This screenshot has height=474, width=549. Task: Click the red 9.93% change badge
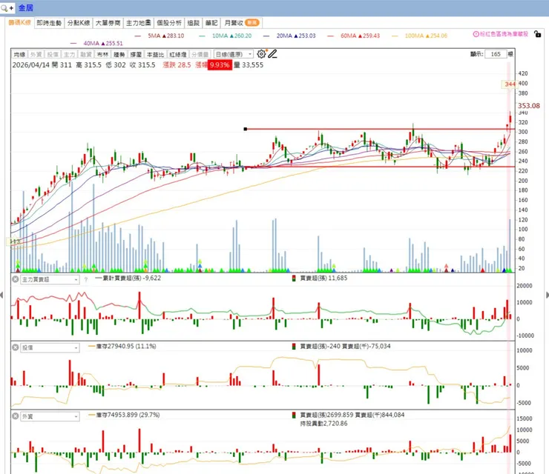click(220, 65)
